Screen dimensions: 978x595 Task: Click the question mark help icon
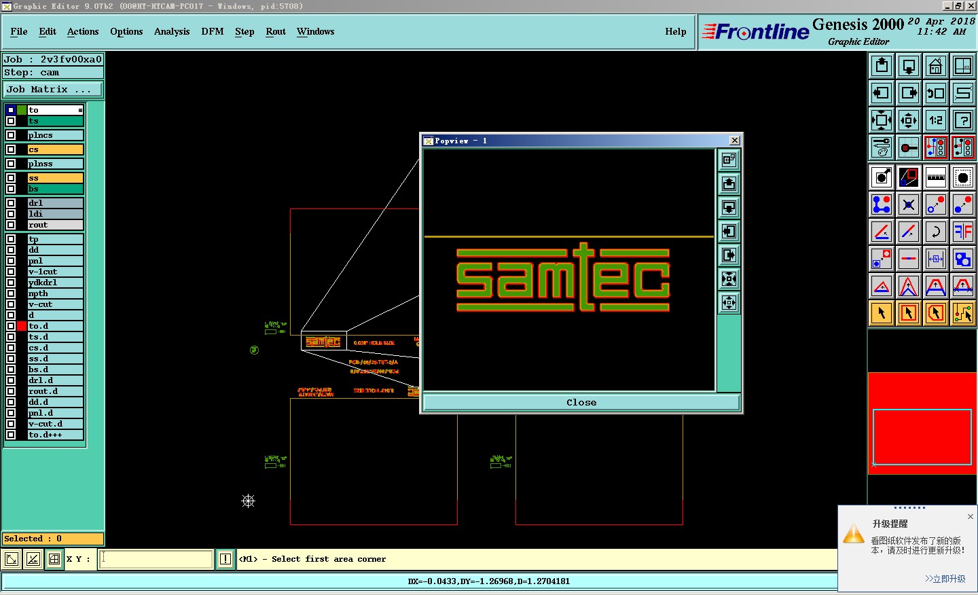(x=963, y=120)
